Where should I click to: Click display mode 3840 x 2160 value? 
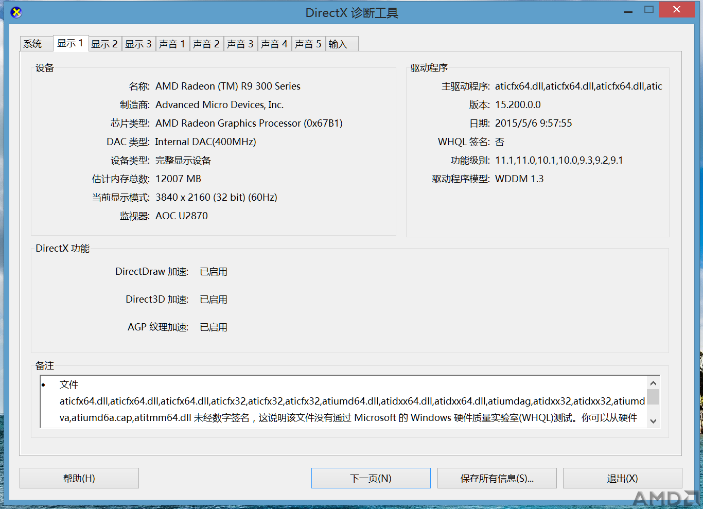[217, 198]
